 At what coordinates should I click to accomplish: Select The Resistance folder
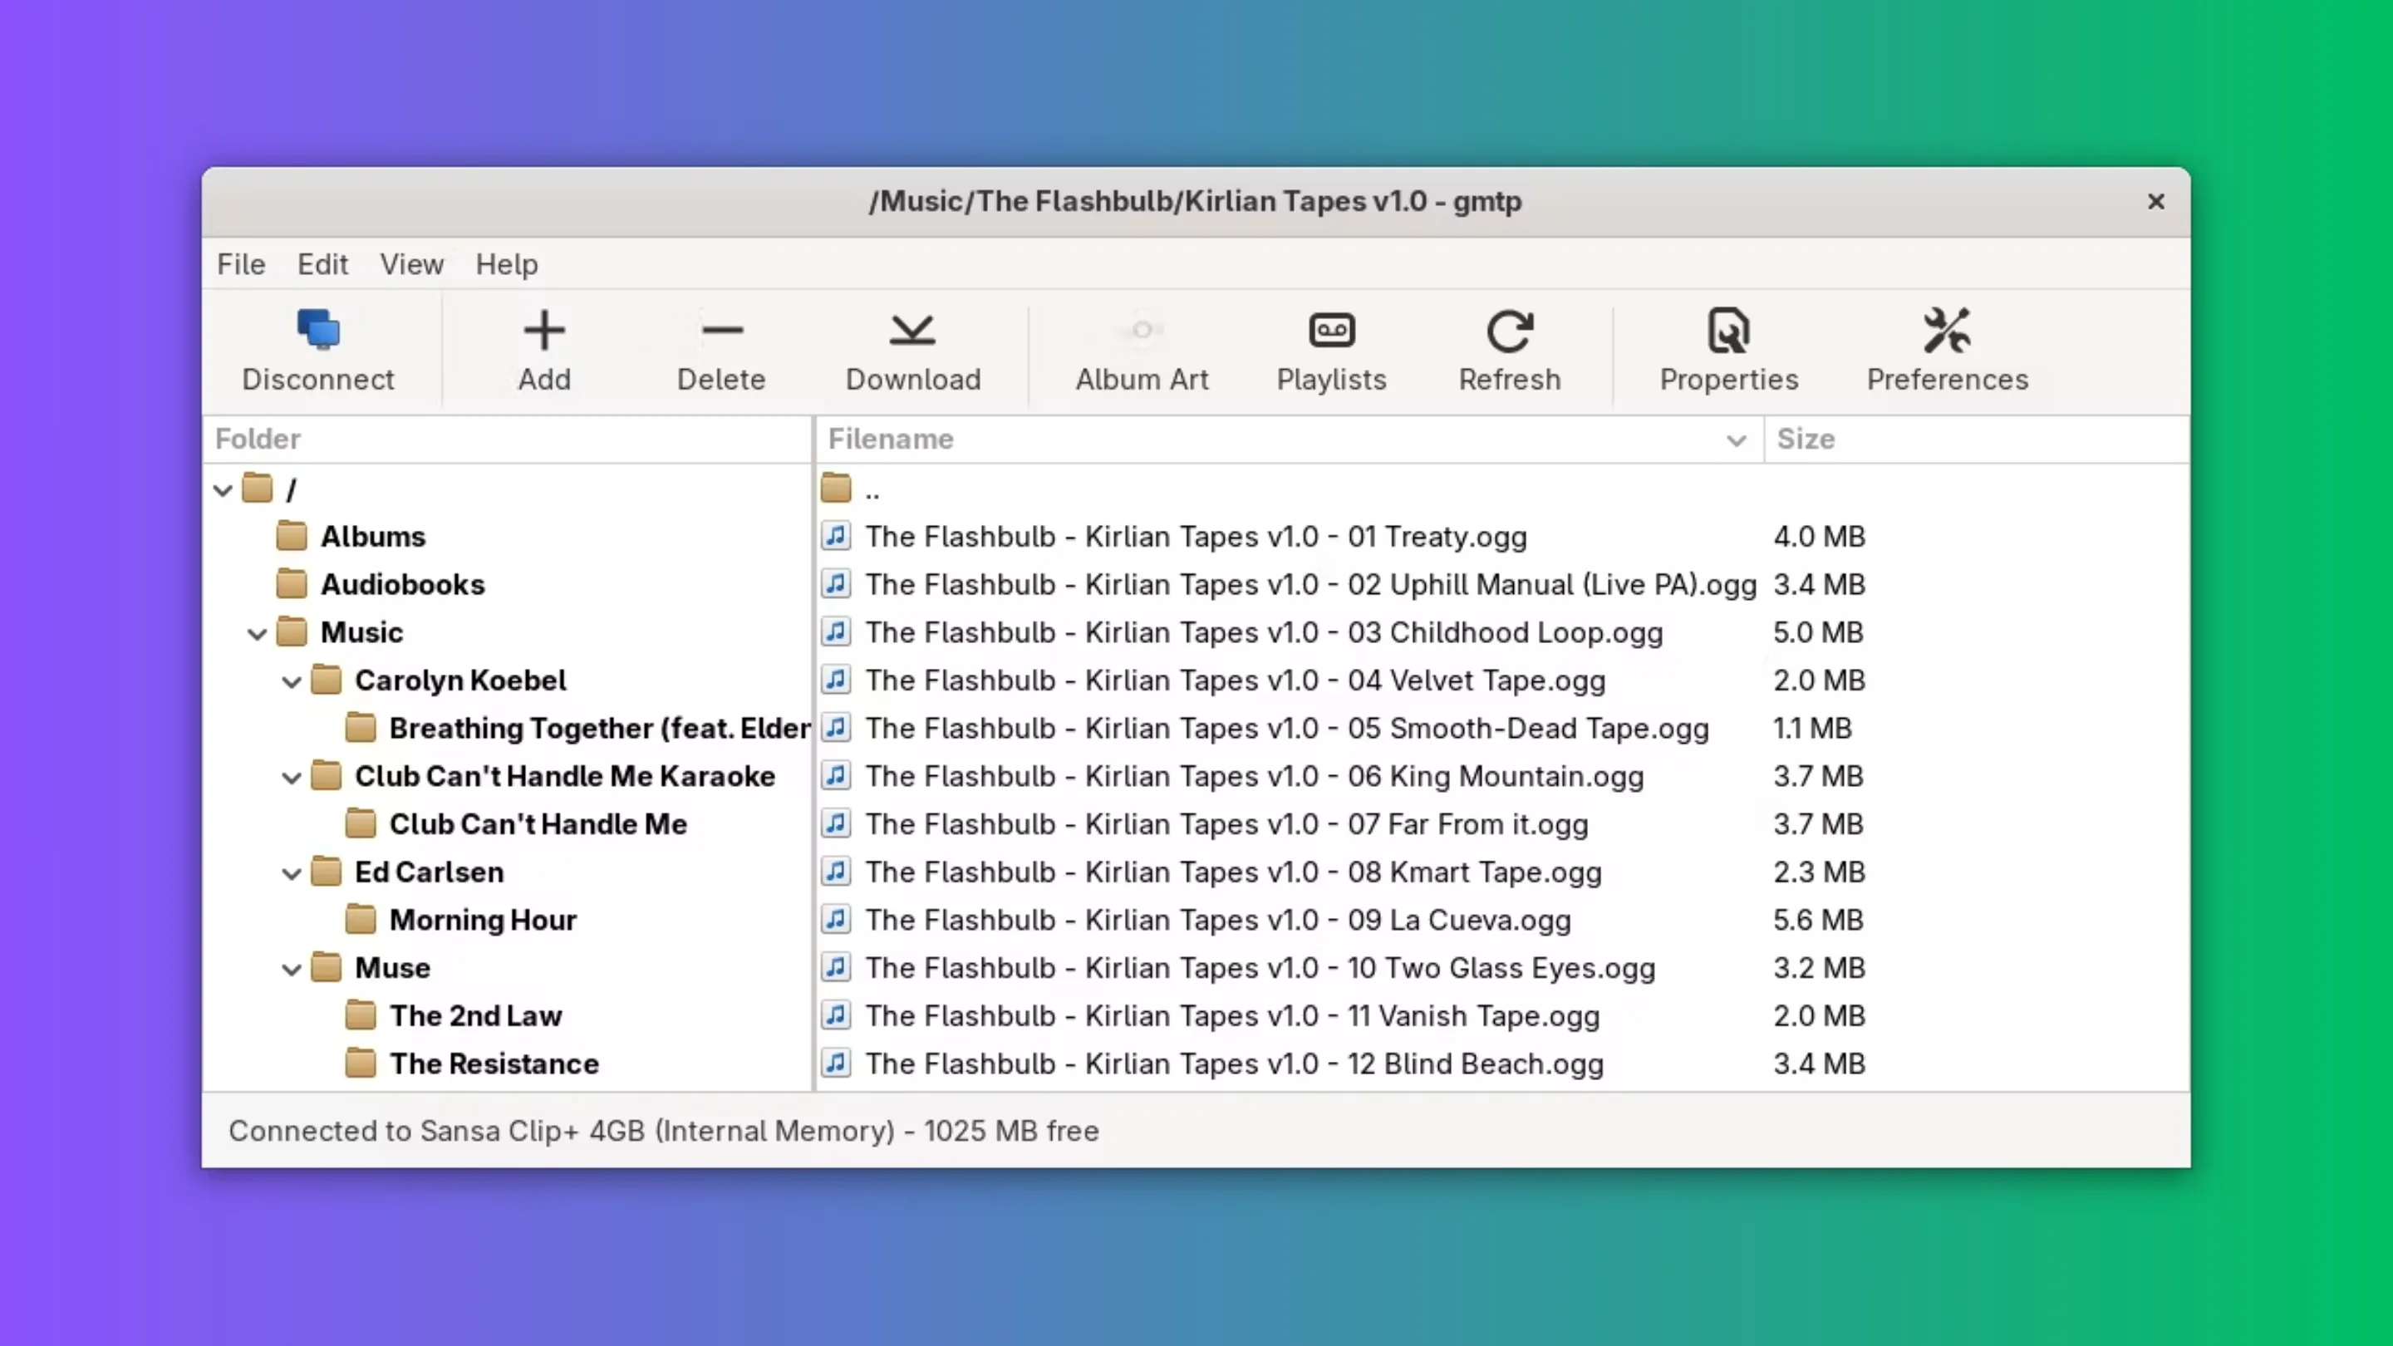coord(494,1064)
